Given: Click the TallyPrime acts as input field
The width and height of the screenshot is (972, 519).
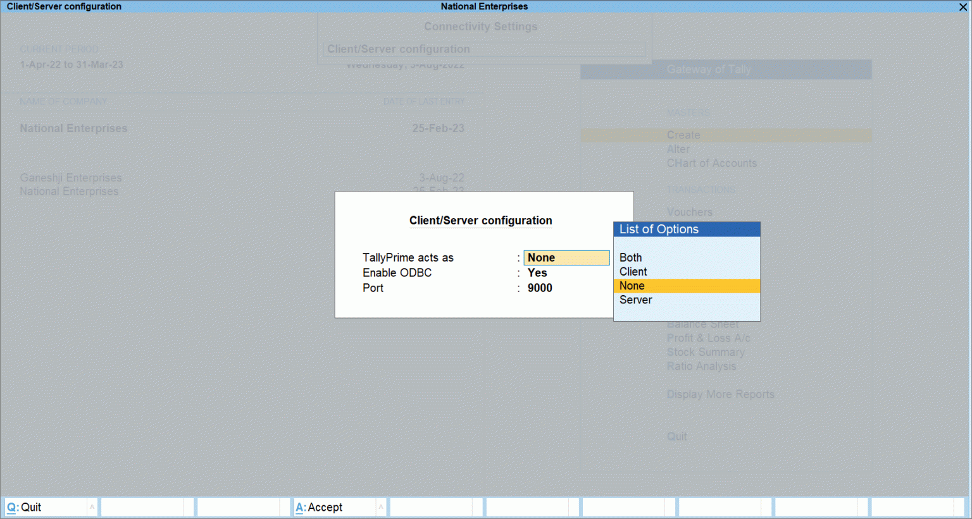Looking at the screenshot, I should pyautogui.click(x=566, y=257).
